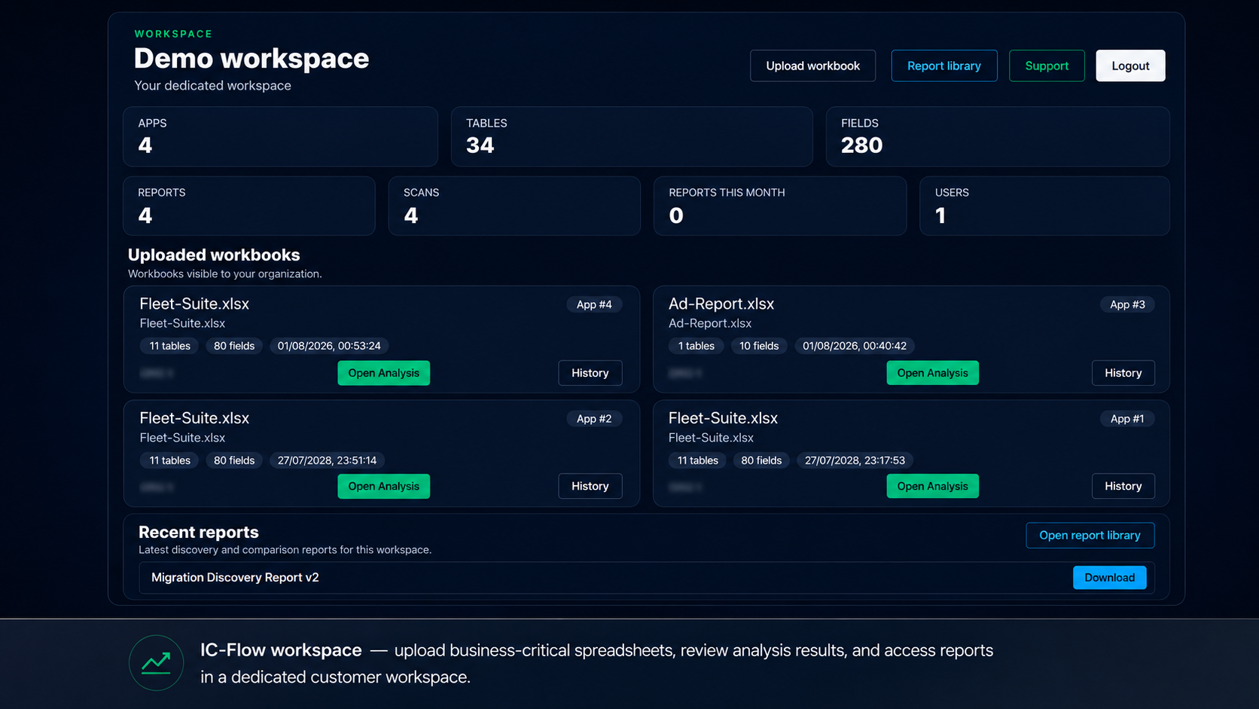View History for Fleet-Suite App #2

tap(590, 486)
